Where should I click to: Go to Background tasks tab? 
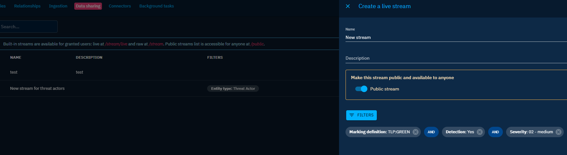point(157,6)
